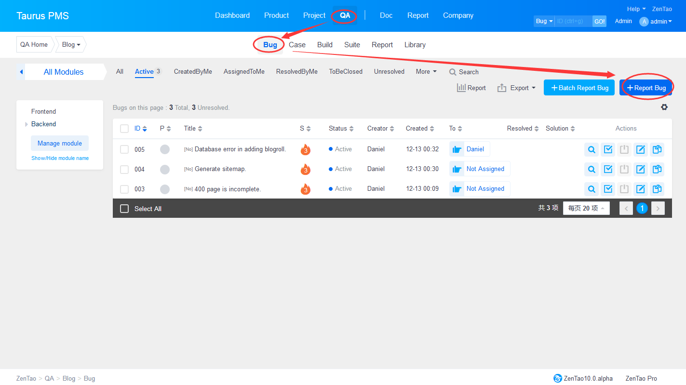Open the Project main menu

tap(314, 15)
